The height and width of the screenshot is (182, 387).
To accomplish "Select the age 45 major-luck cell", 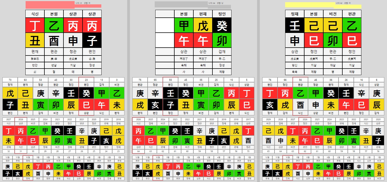I will pos(186,80).
